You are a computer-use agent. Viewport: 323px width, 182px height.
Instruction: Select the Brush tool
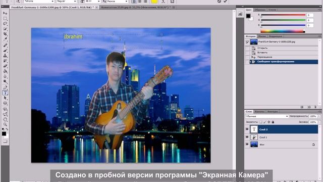pos(5,51)
